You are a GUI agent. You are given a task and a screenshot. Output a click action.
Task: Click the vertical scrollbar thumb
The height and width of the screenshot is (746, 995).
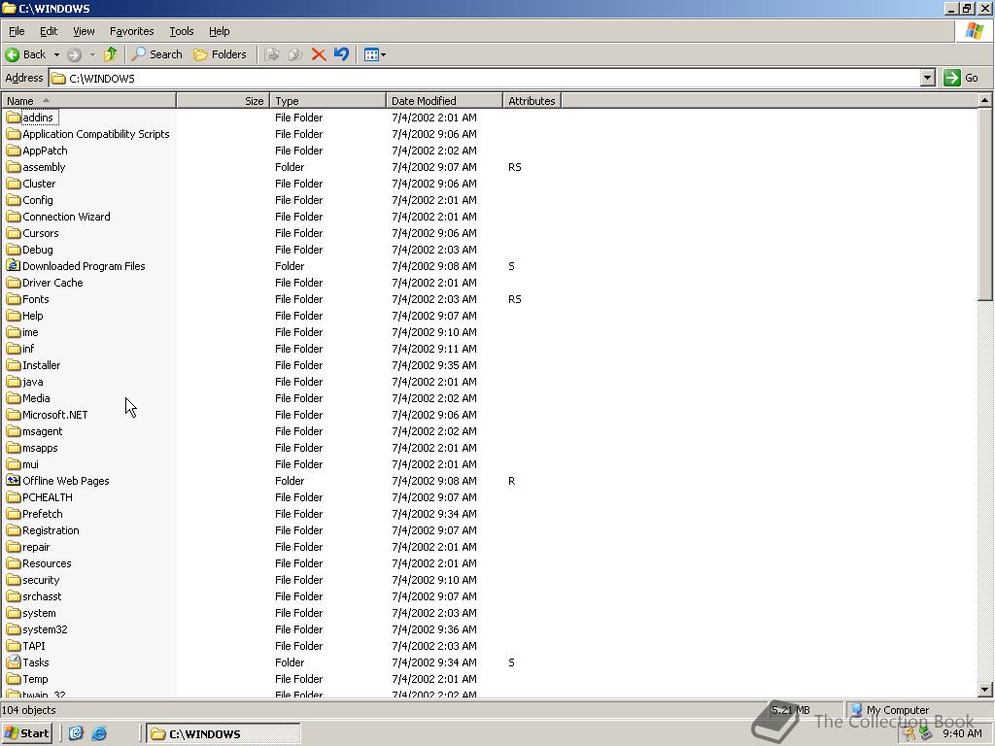click(985, 204)
